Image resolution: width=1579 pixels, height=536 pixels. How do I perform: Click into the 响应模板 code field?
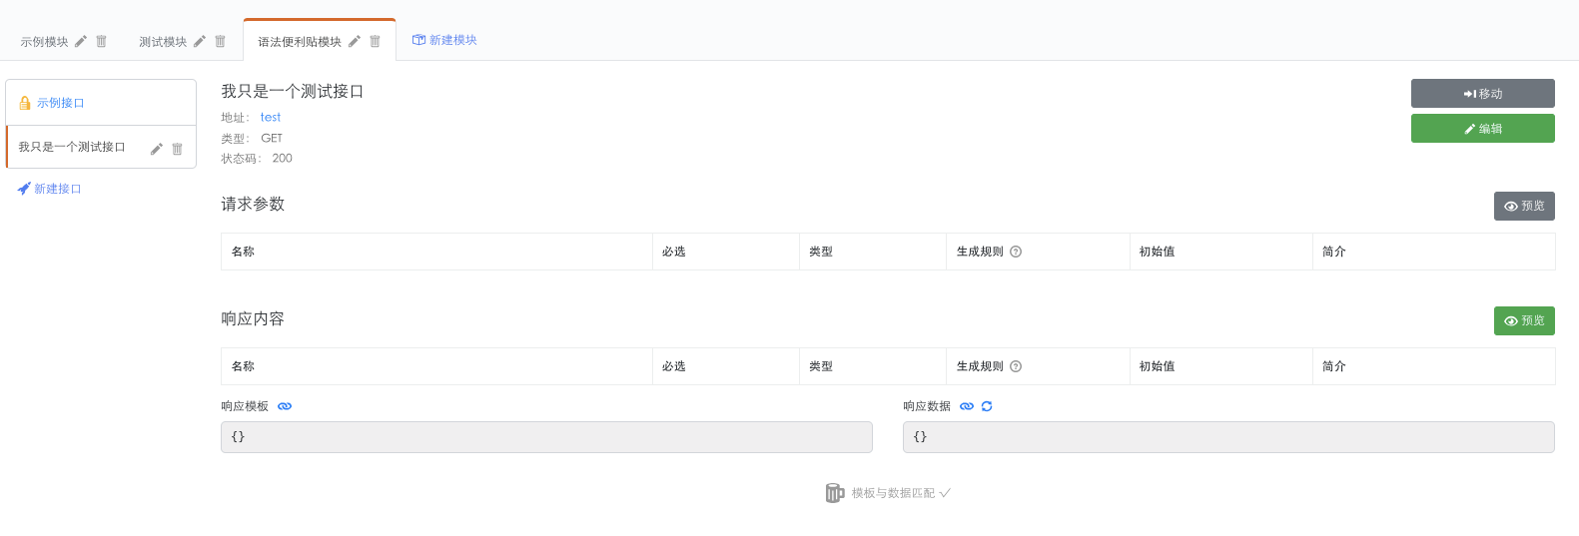[x=546, y=437]
